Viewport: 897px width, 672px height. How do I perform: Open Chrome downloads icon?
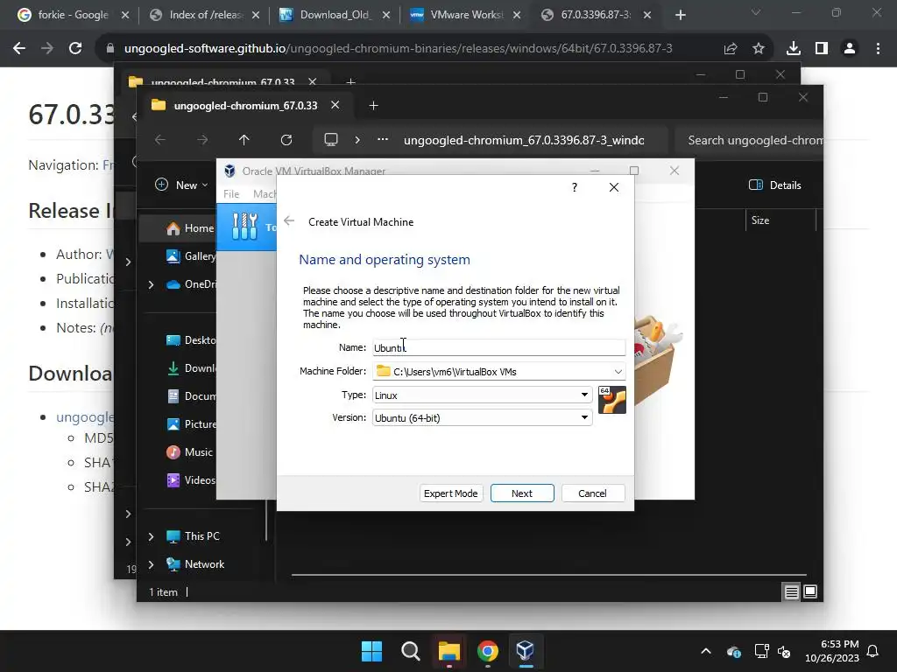[x=793, y=49]
